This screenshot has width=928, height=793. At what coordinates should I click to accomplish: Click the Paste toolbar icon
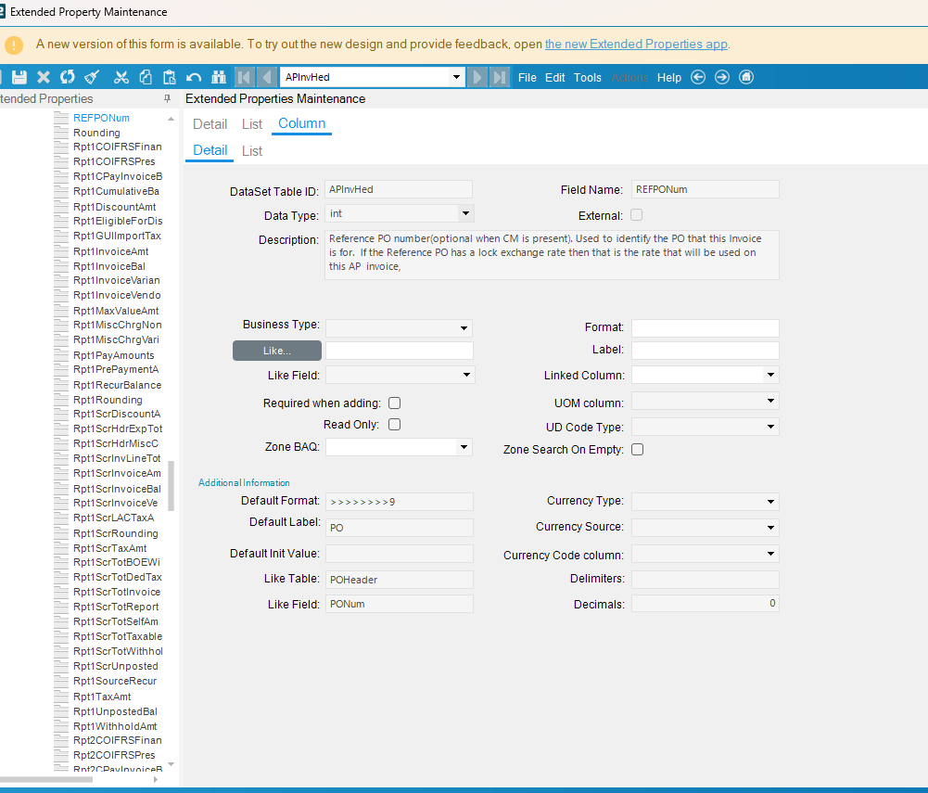click(x=169, y=77)
